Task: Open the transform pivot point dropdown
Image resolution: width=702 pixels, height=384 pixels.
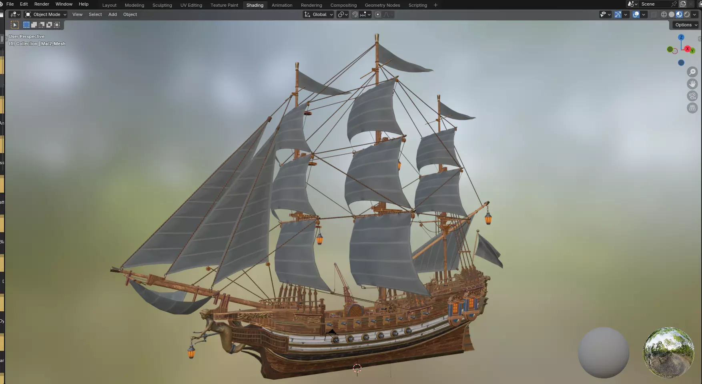Action: point(343,14)
